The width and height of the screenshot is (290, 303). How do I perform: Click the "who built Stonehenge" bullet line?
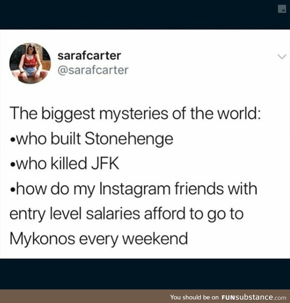coord(92,139)
